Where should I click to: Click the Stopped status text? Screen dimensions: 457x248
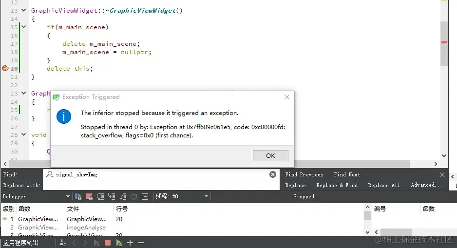304,196
